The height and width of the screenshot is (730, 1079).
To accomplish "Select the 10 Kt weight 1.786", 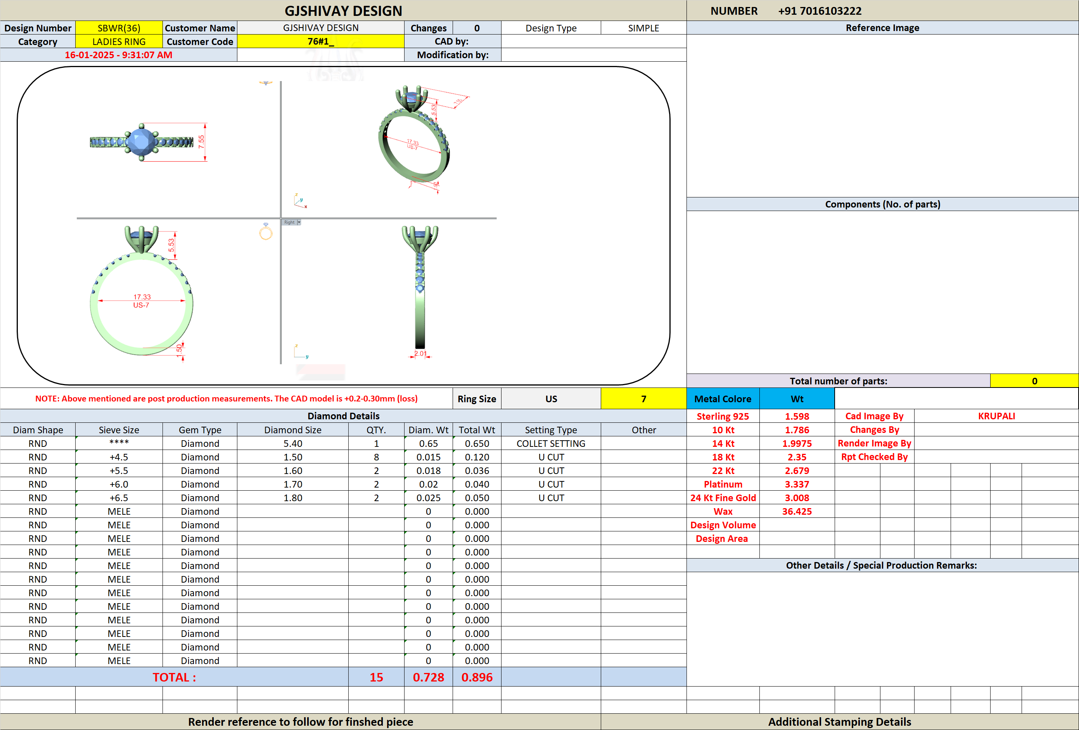I will click(797, 430).
